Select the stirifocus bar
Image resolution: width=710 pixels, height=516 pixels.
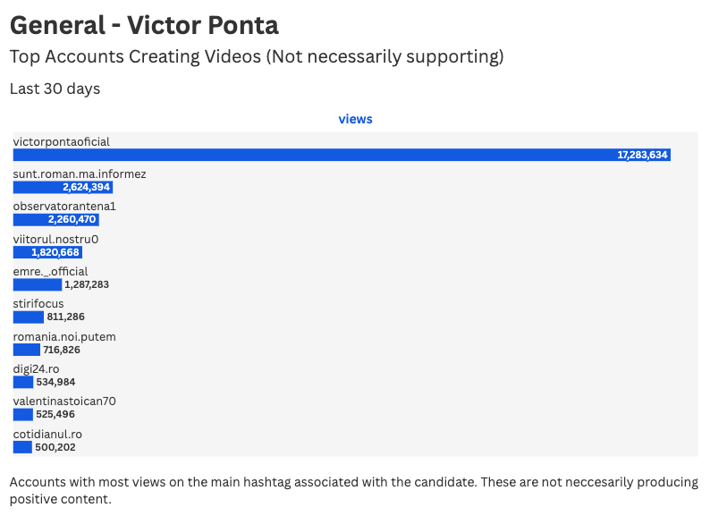[x=29, y=317]
